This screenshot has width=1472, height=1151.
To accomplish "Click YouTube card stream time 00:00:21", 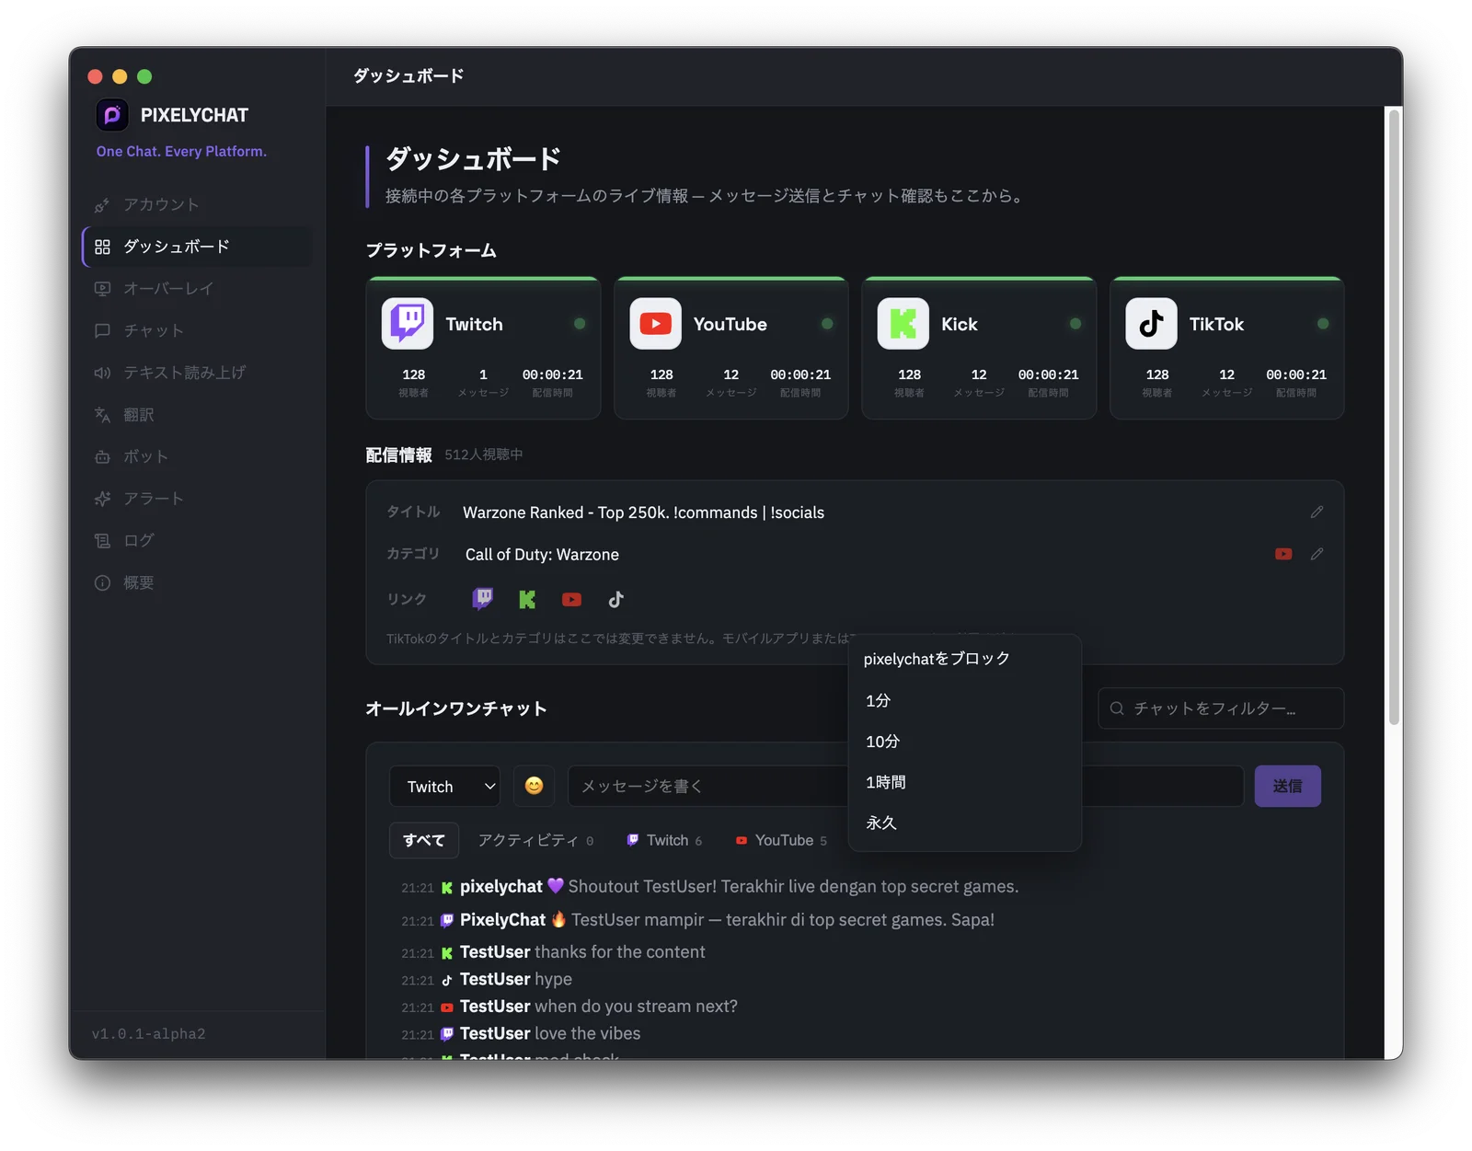I will pyautogui.click(x=800, y=374).
